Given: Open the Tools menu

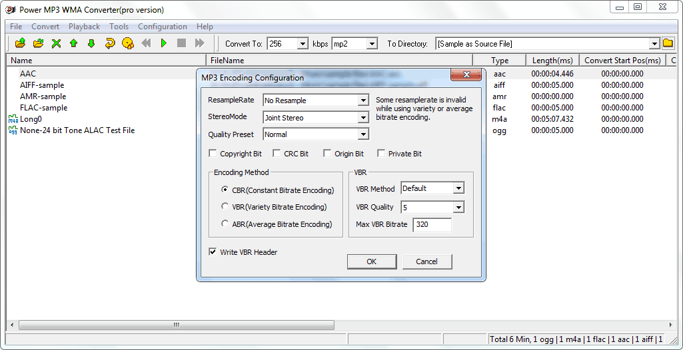Looking at the screenshot, I should 119,27.
